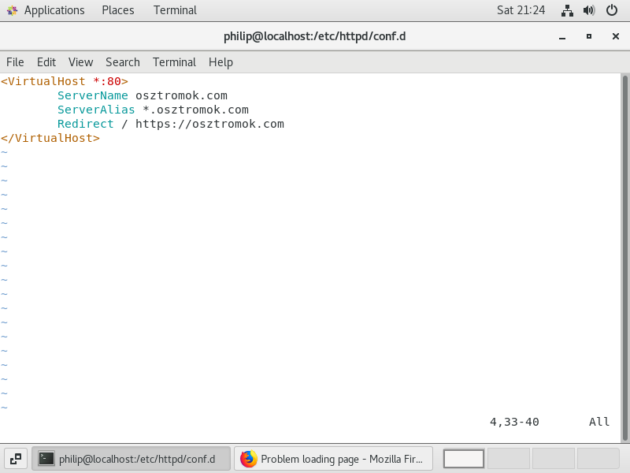Select the fourth workspace in the switcher
Viewport: 630px width, 473px height.
(x=598, y=459)
